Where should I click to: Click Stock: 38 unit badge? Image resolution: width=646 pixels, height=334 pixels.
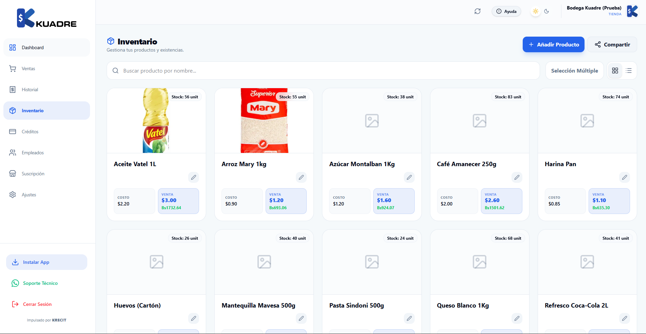tap(400, 97)
